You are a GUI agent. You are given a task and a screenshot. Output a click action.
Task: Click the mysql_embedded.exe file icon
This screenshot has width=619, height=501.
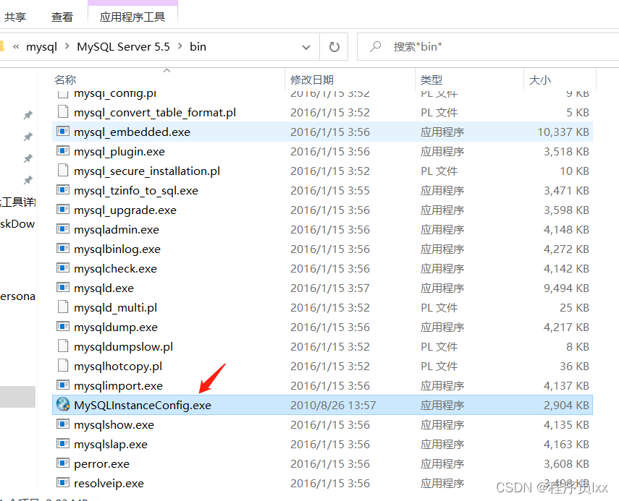(x=63, y=132)
